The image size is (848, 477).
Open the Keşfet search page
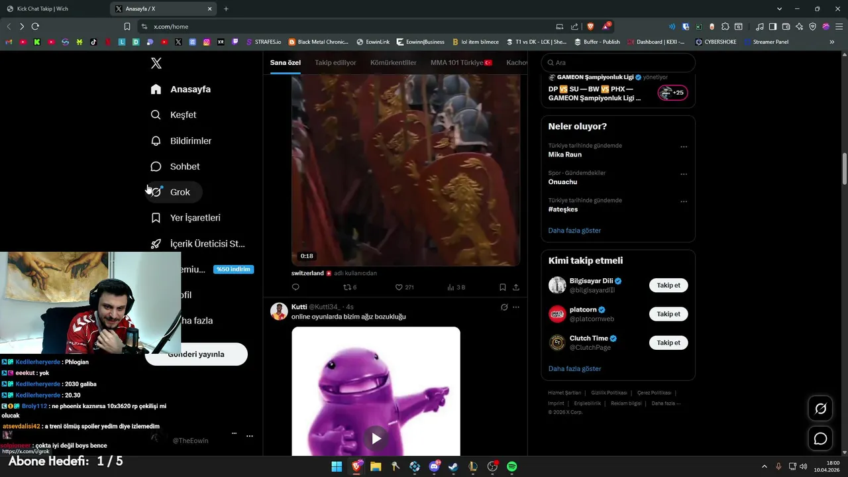click(x=174, y=115)
